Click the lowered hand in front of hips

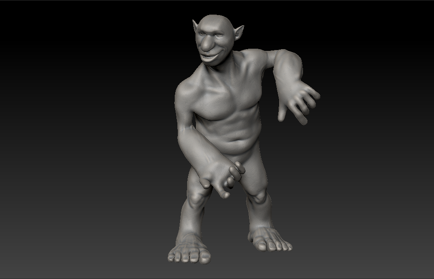221,176
